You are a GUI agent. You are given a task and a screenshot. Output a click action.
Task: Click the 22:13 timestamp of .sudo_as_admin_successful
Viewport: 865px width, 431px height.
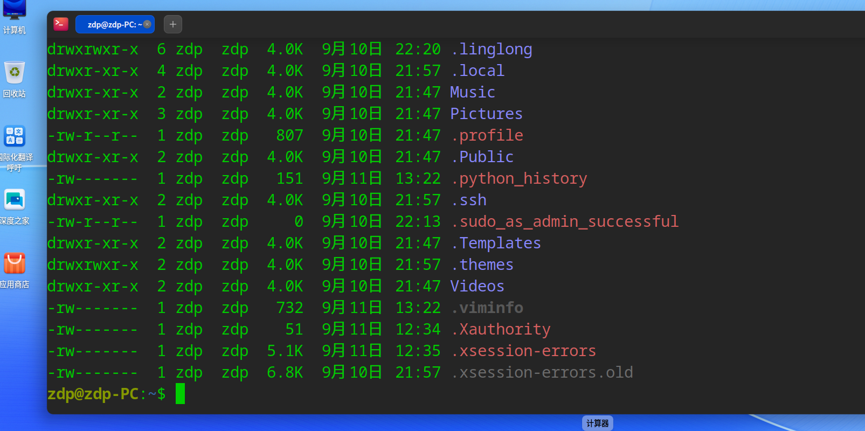(x=418, y=222)
